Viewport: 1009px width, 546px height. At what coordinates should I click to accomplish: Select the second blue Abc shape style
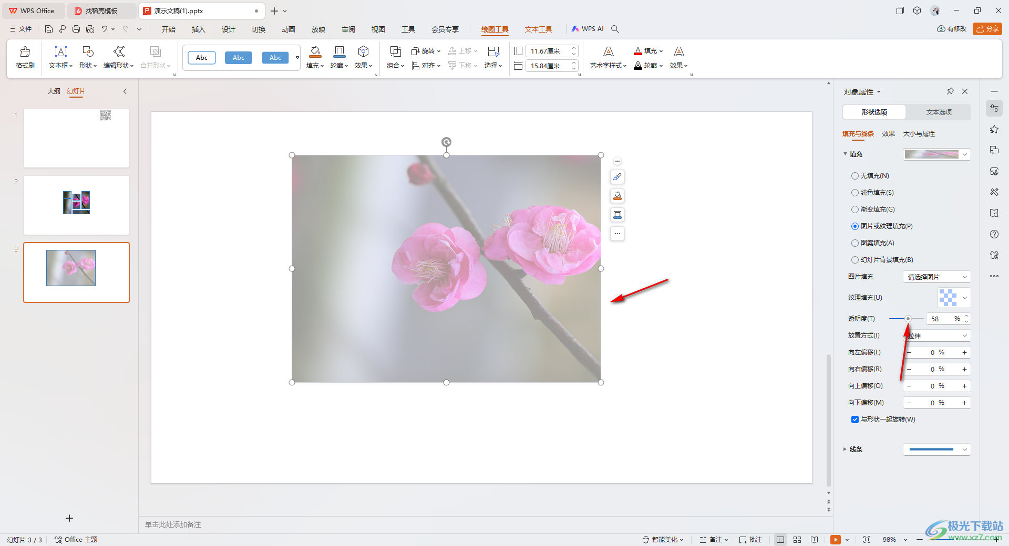pos(239,58)
